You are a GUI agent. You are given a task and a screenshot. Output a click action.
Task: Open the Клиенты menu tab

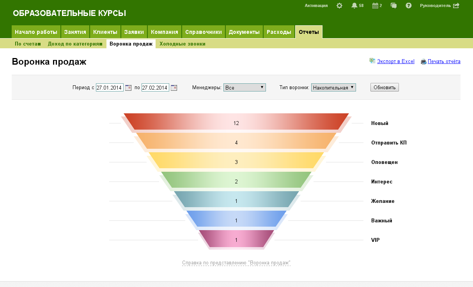[x=105, y=32]
